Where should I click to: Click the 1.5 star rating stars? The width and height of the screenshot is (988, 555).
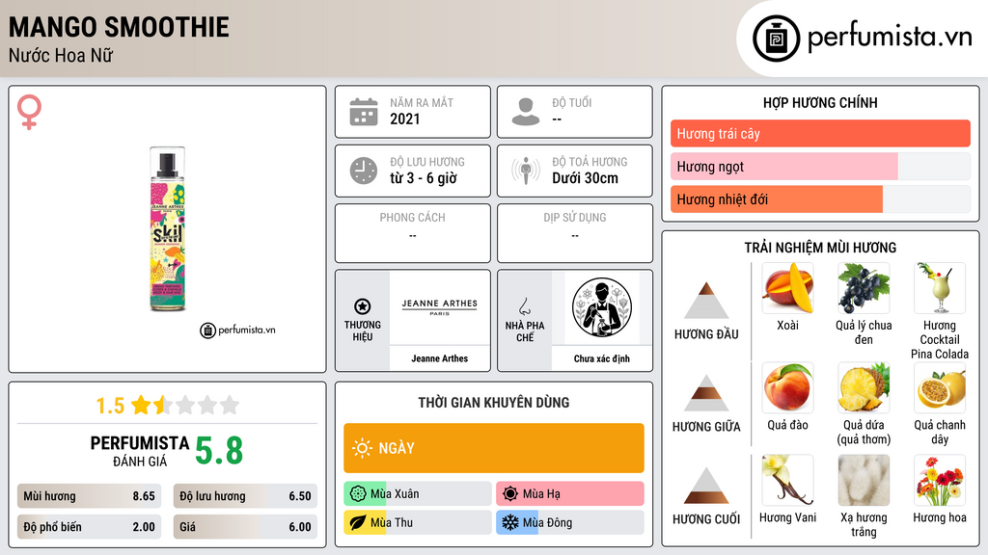pos(185,405)
